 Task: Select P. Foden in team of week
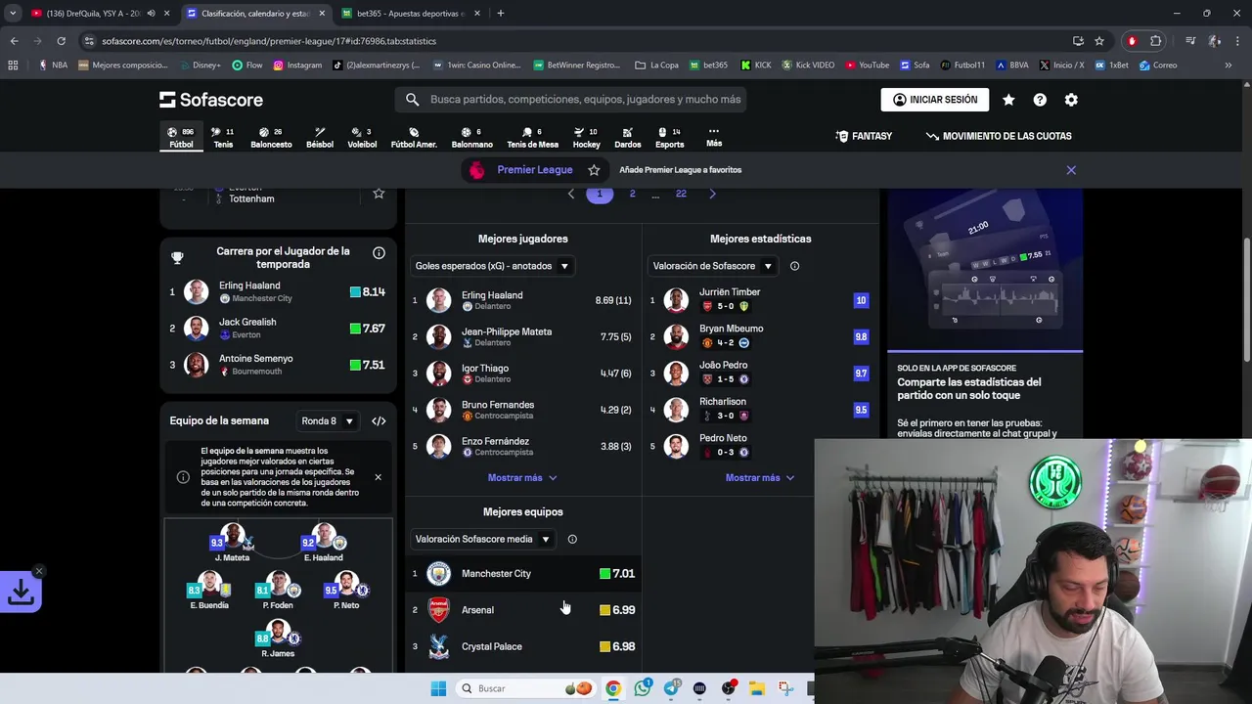[x=278, y=591]
